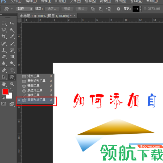Change the screen mode
The height and width of the screenshot is (163, 163).
click(12, 104)
